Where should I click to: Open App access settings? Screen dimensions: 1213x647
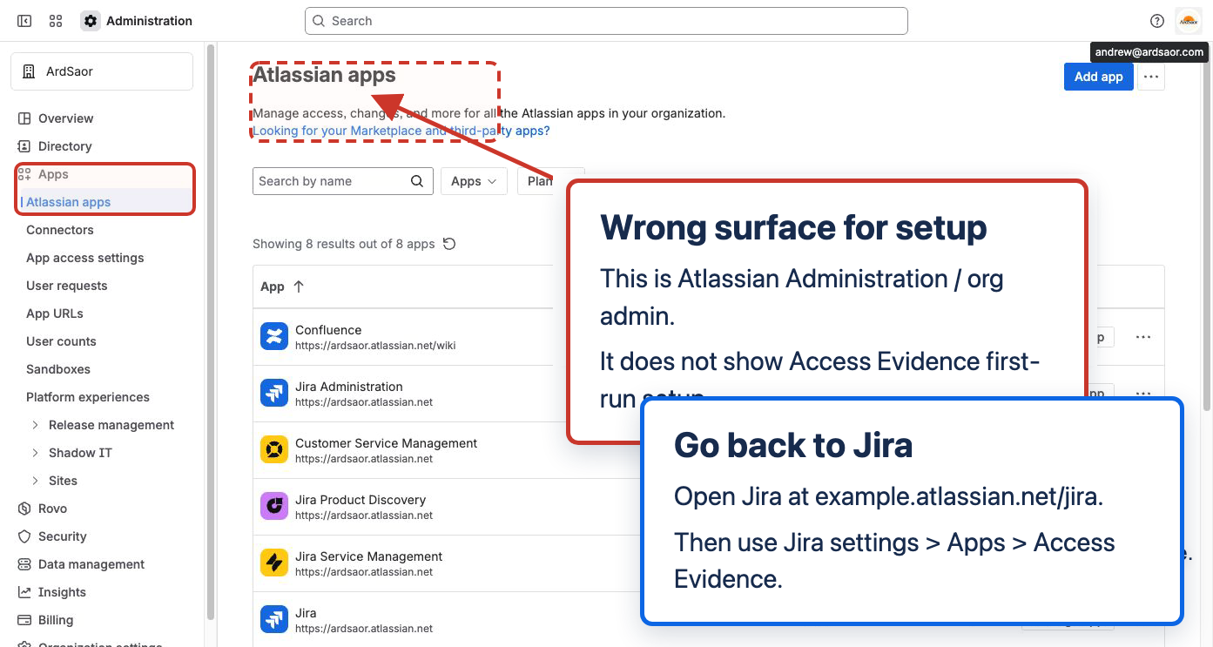[85, 258]
